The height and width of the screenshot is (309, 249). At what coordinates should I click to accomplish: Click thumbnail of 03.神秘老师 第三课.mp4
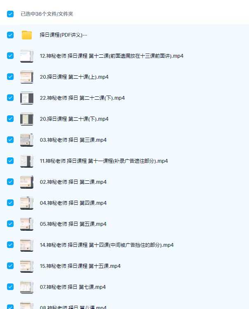(27, 140)
